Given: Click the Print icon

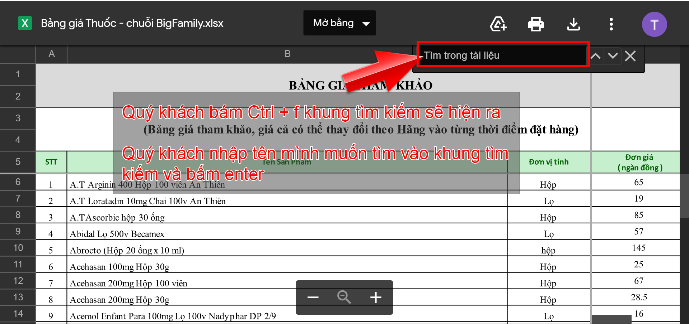Looking at the screenshot, I should tap(536, 24).
